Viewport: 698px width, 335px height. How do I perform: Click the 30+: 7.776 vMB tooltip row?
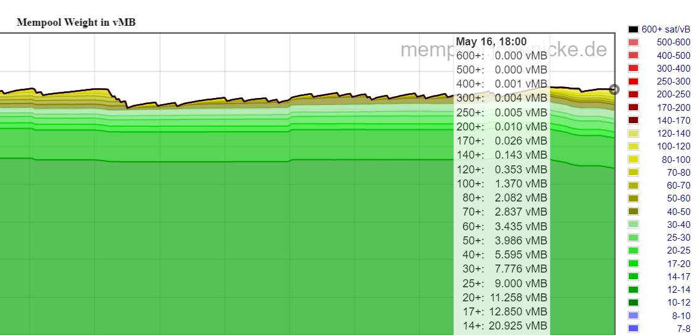point(505,269)
